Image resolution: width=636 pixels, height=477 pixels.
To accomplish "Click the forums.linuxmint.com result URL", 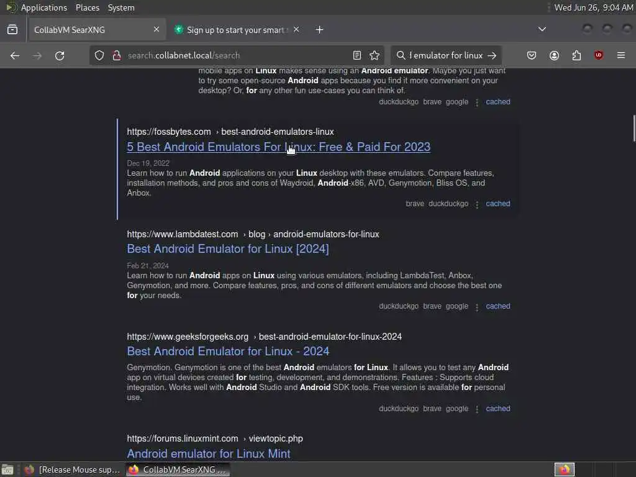I will point(215,438).
